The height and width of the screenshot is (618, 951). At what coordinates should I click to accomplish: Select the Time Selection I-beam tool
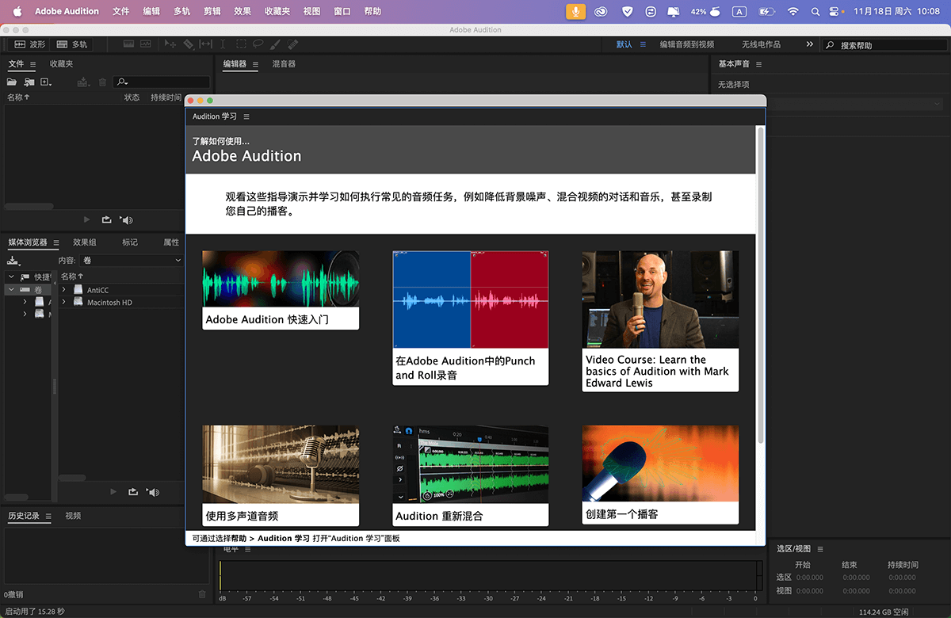pos(223,44)
